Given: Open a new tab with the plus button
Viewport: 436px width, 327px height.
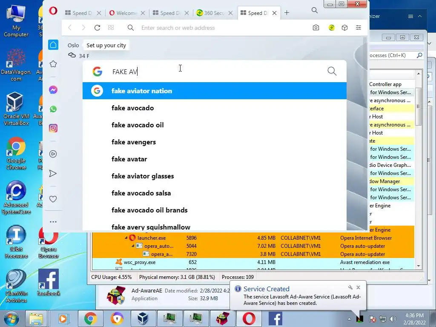Looking at the screenshot, I should click(x=287, y=13).
